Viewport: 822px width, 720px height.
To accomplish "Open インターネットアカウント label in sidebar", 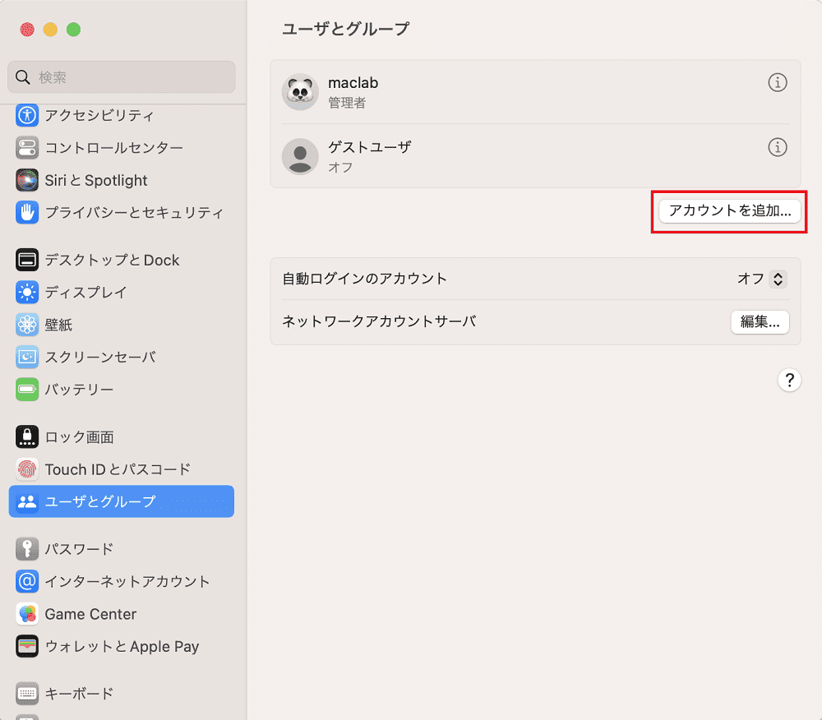I will [x=127, y=582].
